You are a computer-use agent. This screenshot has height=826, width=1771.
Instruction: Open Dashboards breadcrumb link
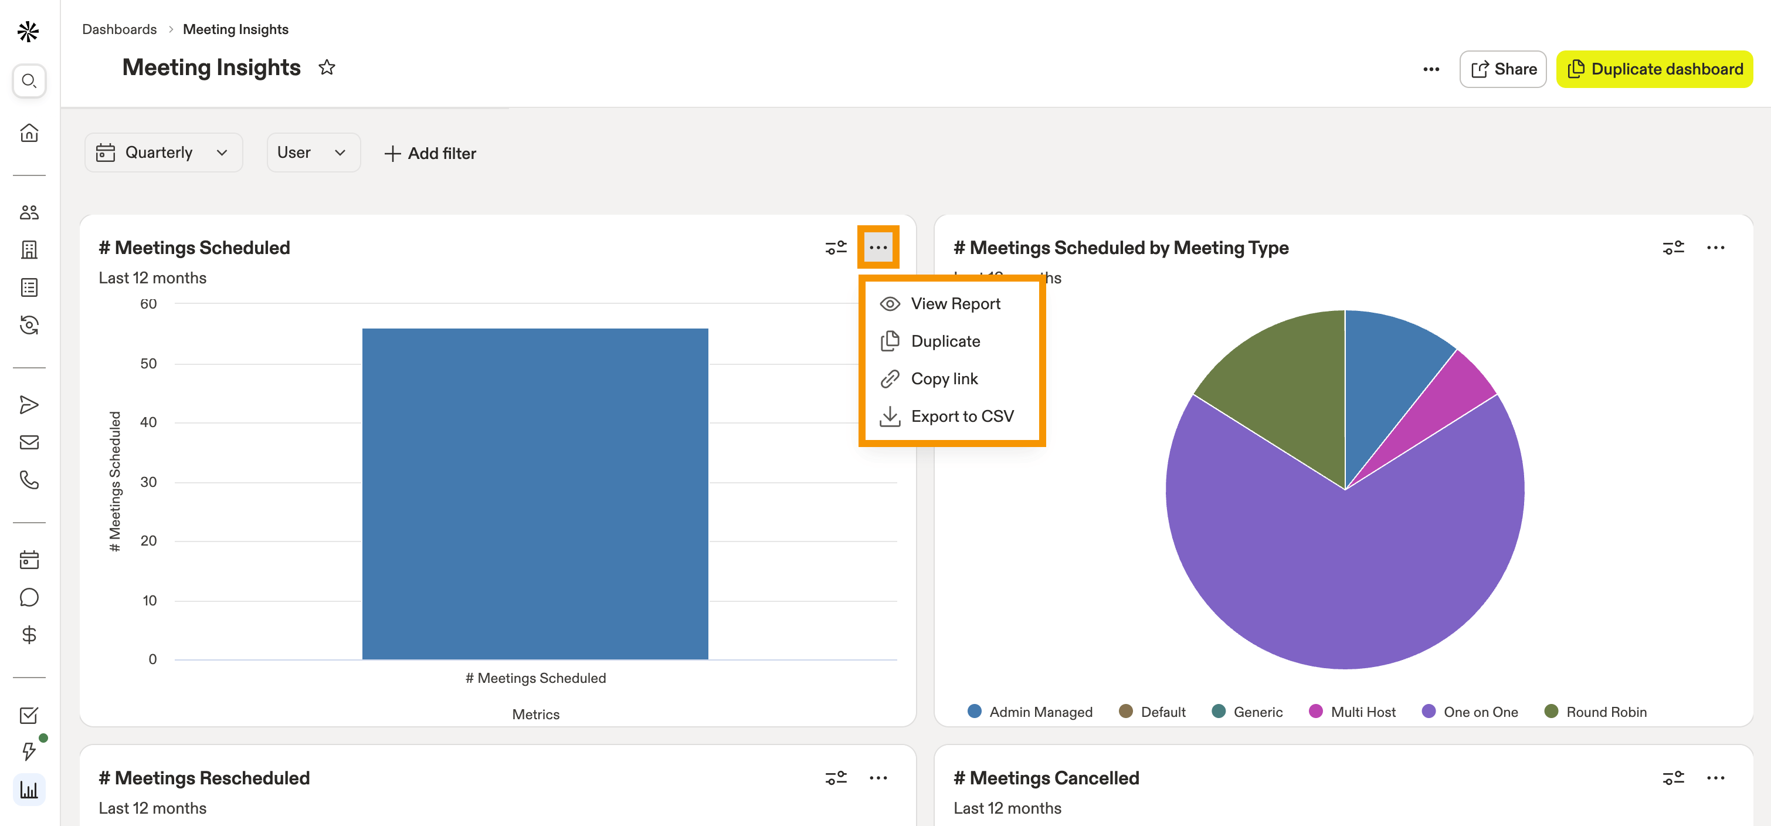(x=119, y=29)
